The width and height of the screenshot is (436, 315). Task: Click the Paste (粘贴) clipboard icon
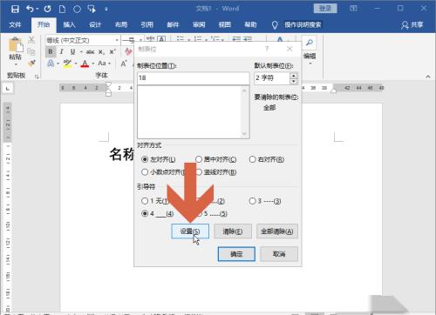pos(16,45)
